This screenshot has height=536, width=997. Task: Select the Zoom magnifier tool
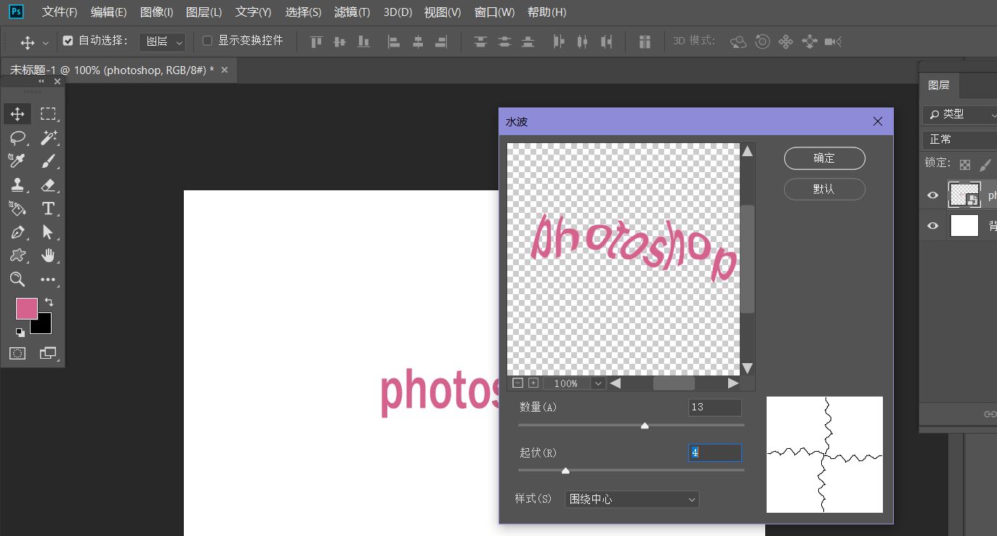[17, 280]
